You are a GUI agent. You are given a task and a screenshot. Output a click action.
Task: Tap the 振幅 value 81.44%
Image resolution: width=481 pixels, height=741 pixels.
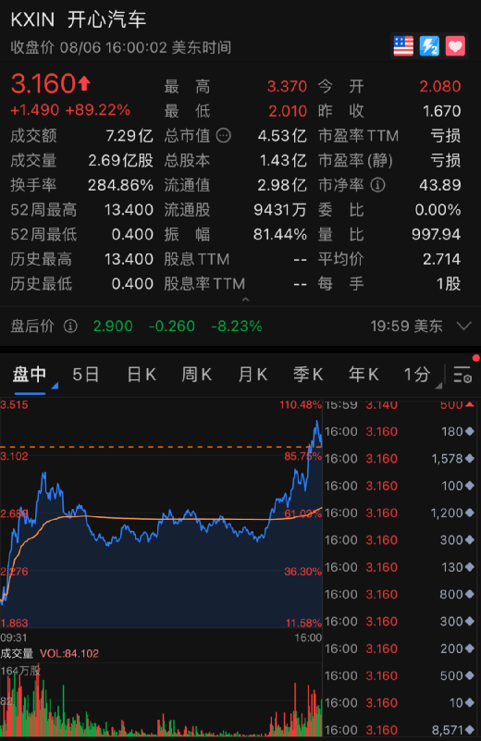pos(280,234)
